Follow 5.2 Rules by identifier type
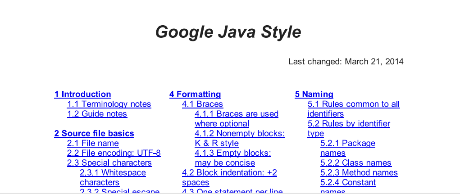Image resolution: width=460 pixels, height=194 pixels. click(349, 128)
